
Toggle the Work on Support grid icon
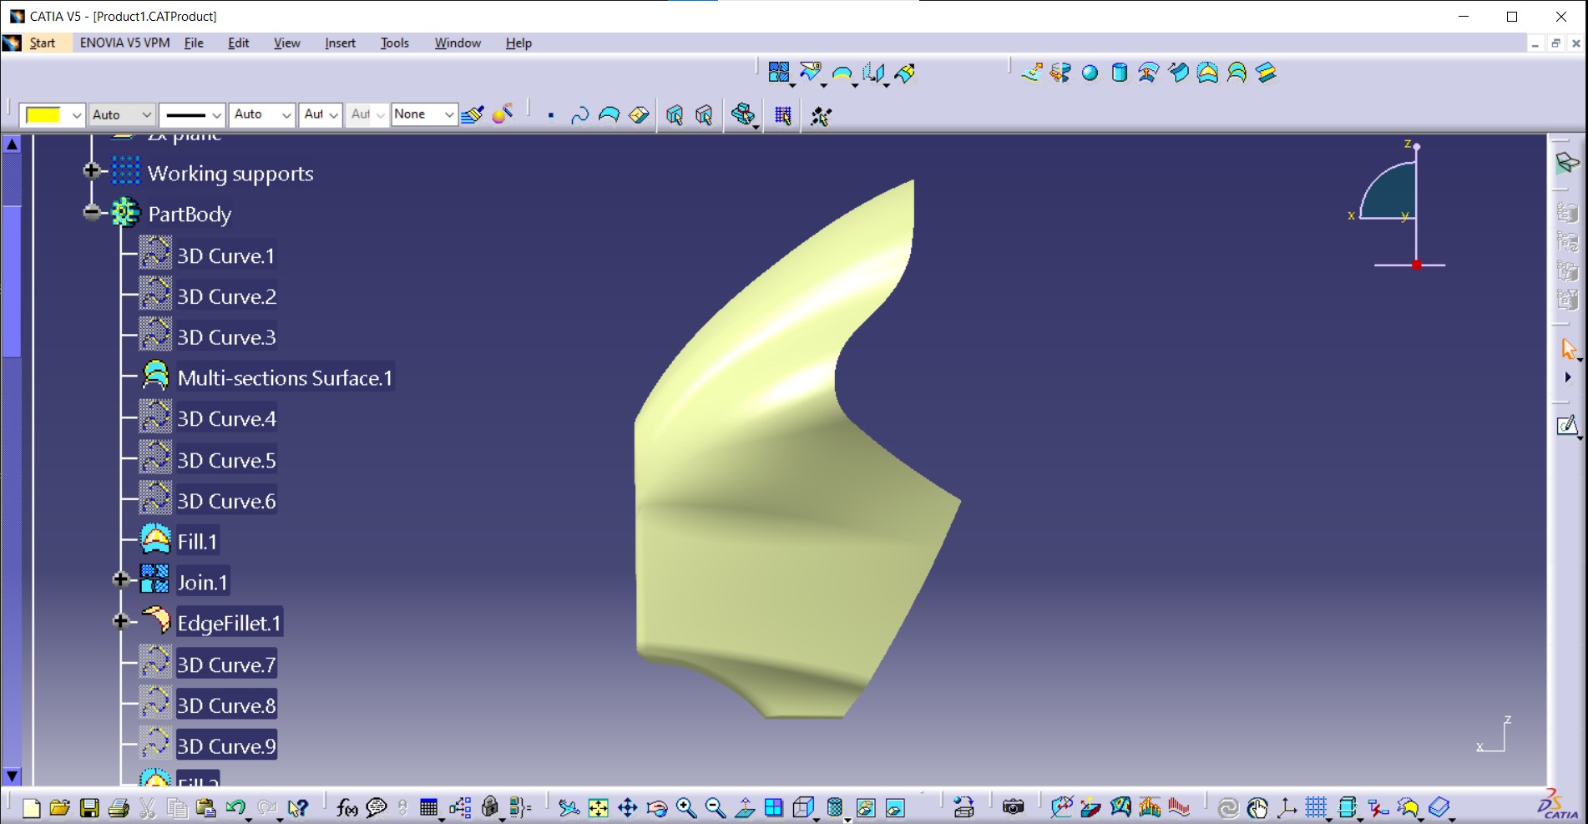point(782,115)
